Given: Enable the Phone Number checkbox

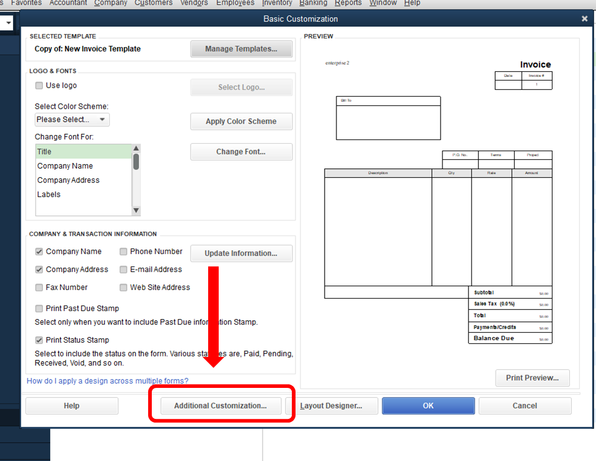Looking at the screenshot, I should [123, 251].
